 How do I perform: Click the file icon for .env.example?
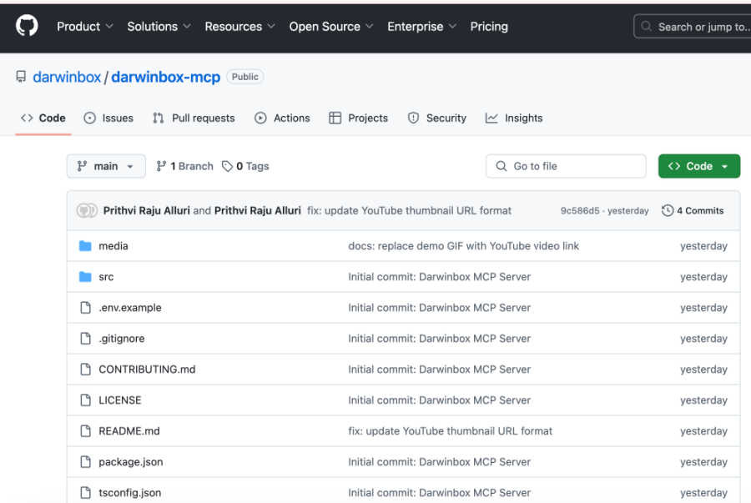[85, 307]
